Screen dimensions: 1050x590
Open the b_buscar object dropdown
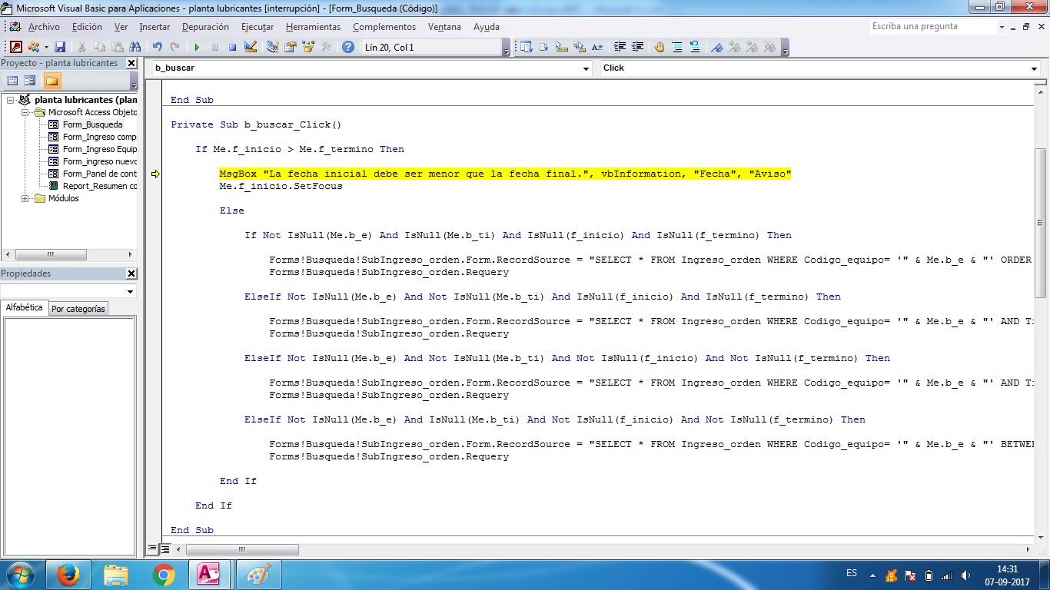pyautogui.click(x=586, y=68)
